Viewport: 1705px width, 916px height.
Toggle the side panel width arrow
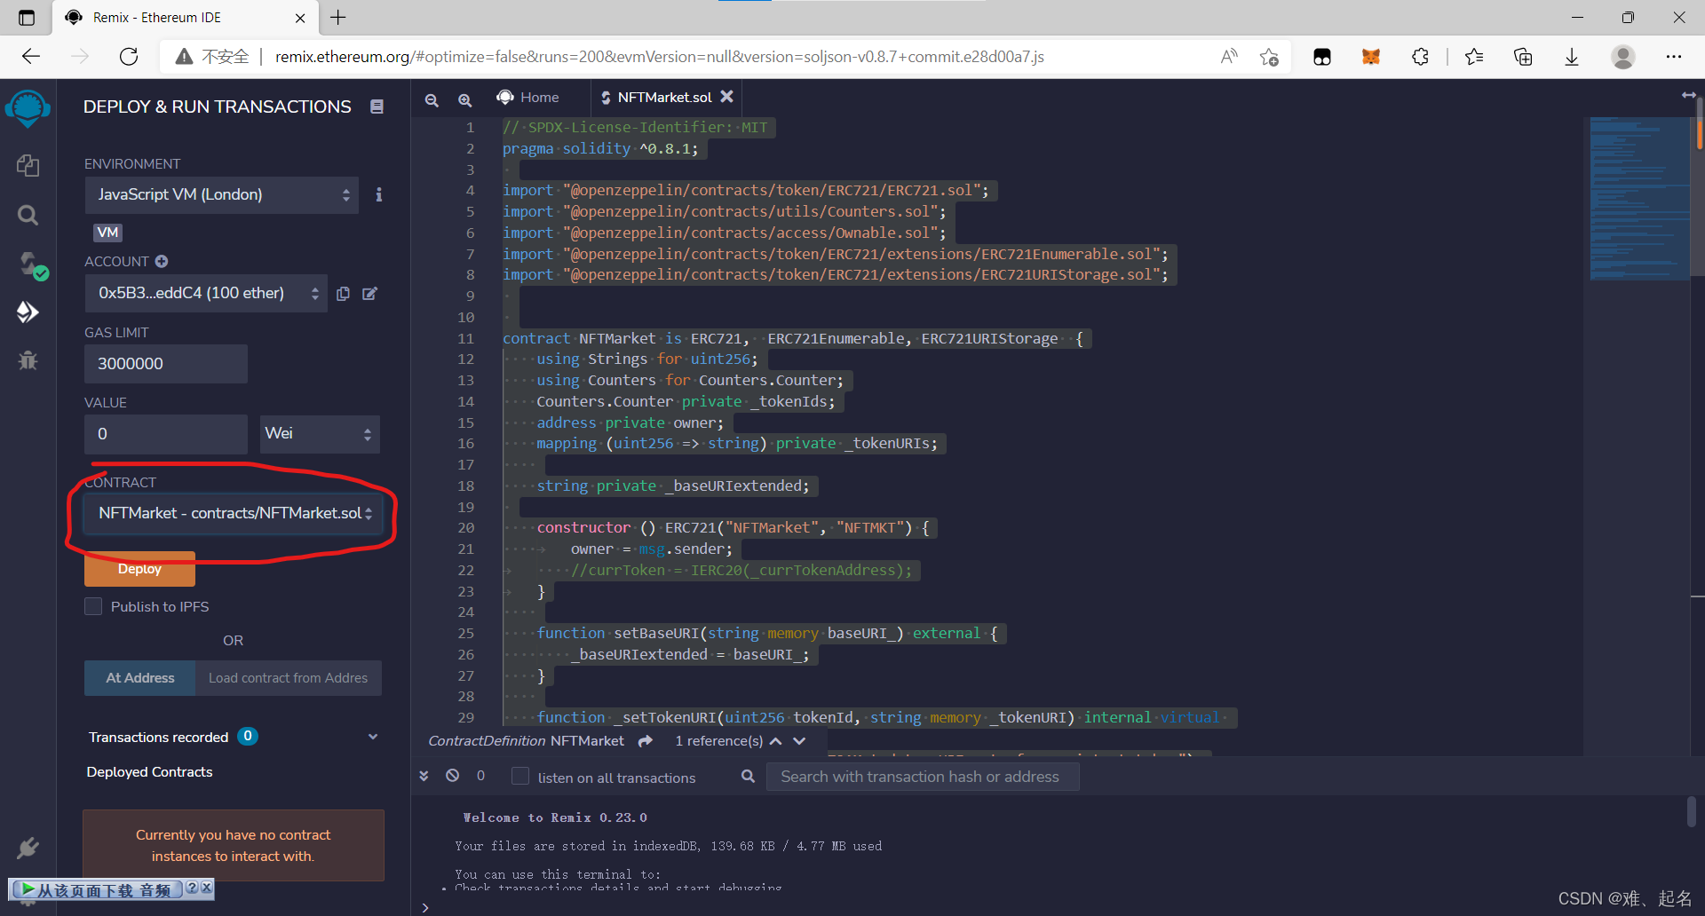point(1689,94)
